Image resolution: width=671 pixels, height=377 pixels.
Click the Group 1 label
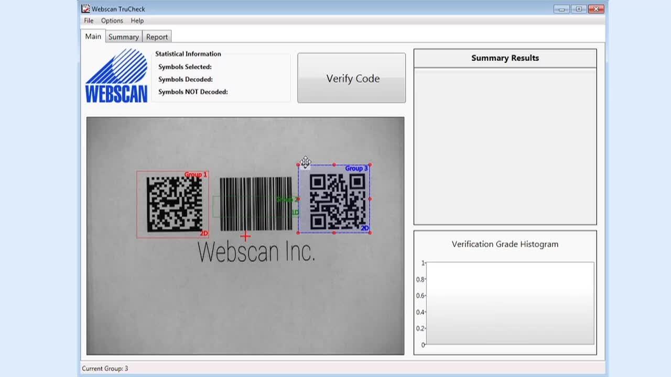pos(196,174)
